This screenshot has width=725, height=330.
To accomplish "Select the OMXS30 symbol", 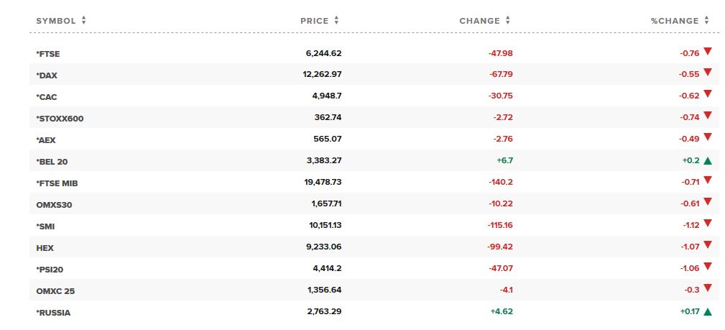I will coord(54,205).
